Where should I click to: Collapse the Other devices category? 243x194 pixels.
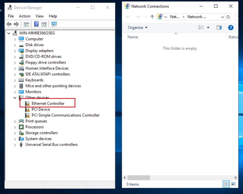(x=15, y=98)
